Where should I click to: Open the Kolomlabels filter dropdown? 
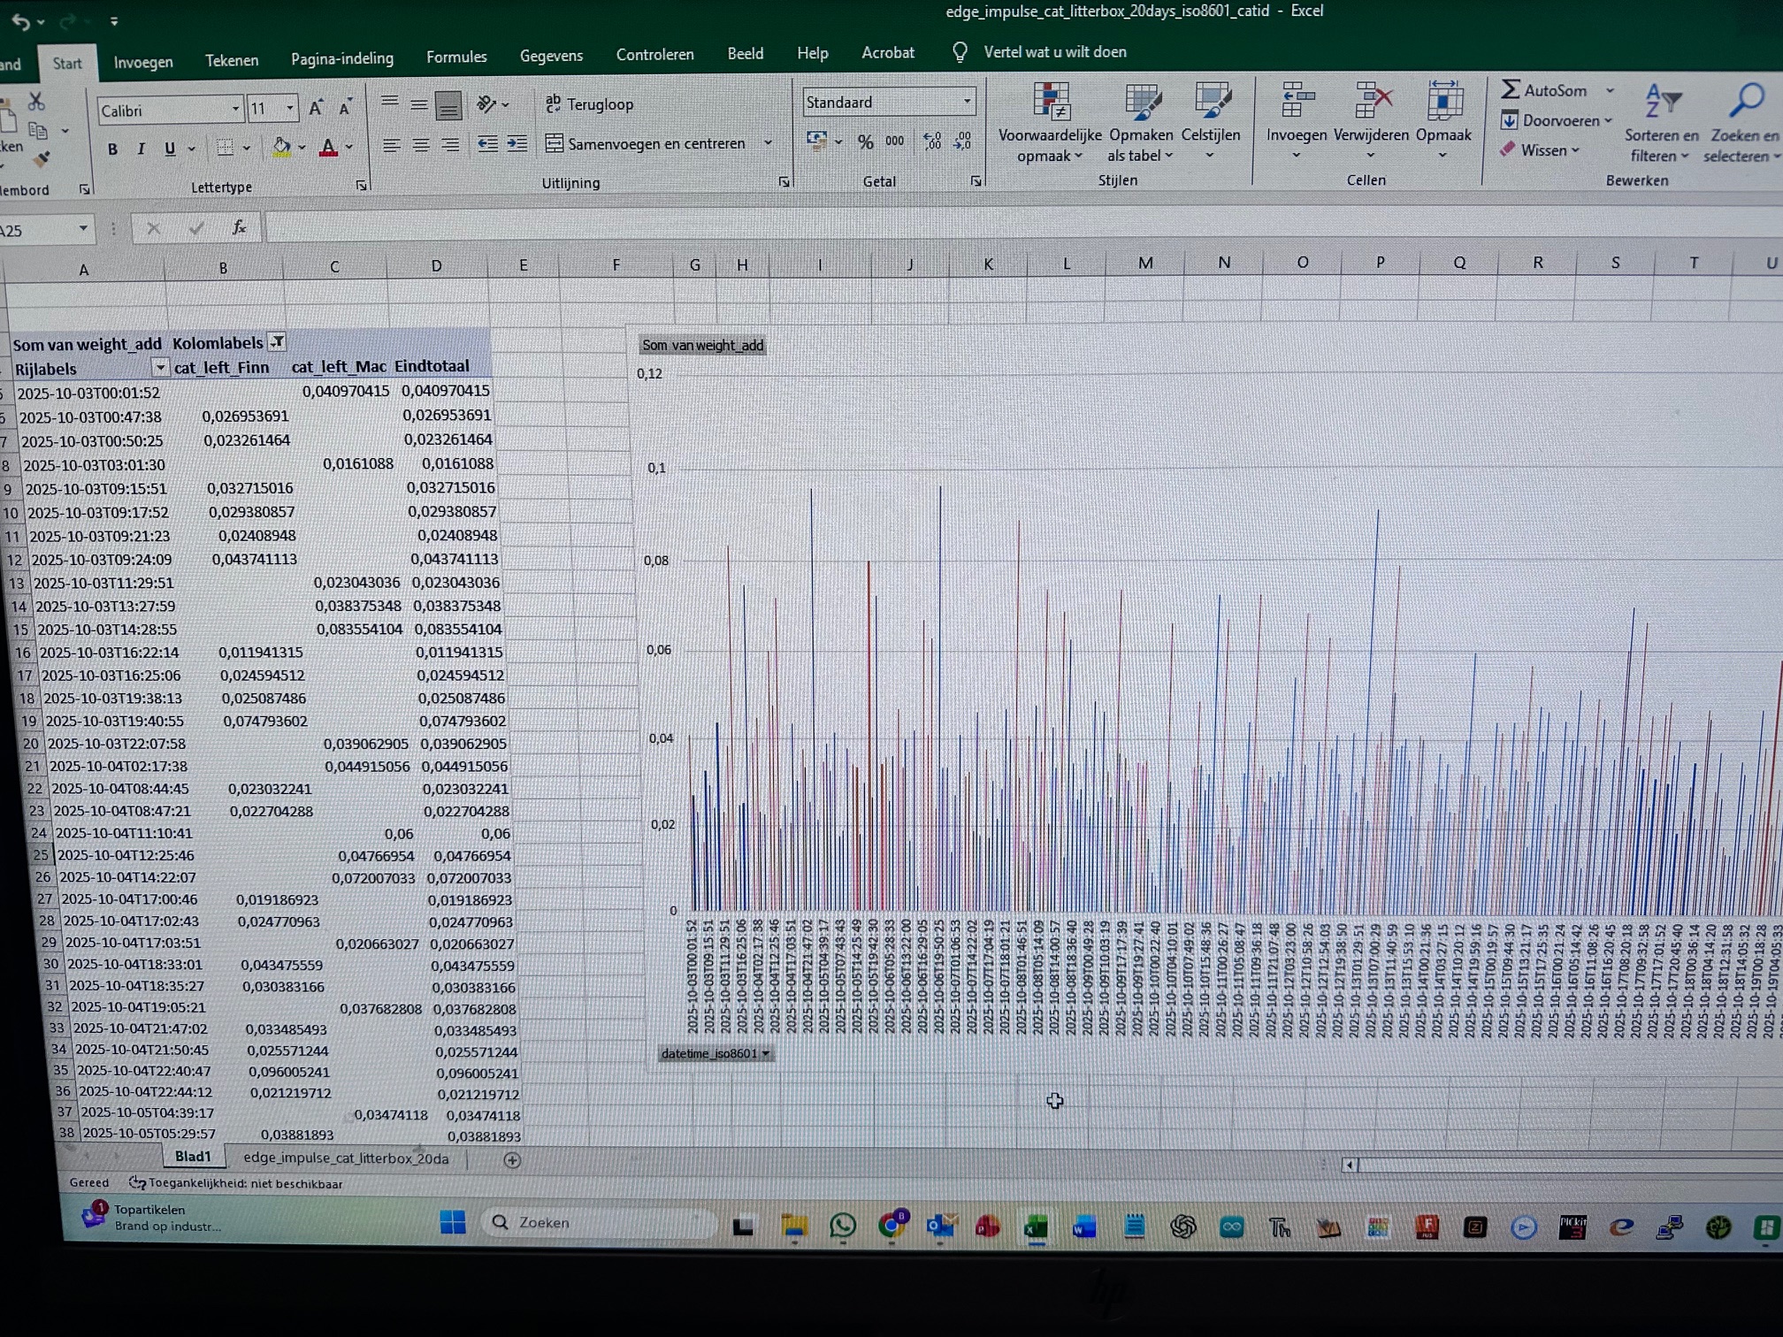[x=278, y=342]
